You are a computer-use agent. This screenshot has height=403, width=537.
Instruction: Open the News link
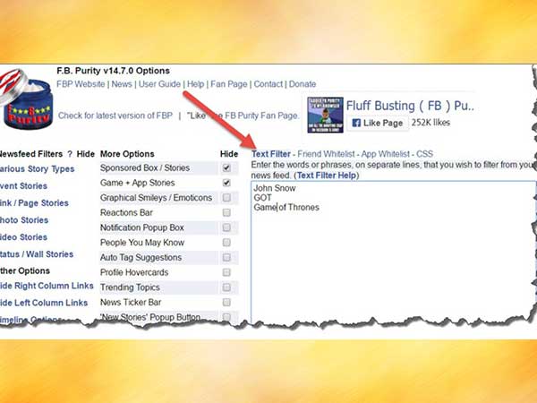122,84
